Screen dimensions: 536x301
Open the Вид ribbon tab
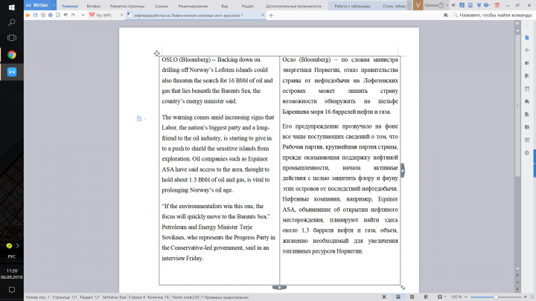225,6
